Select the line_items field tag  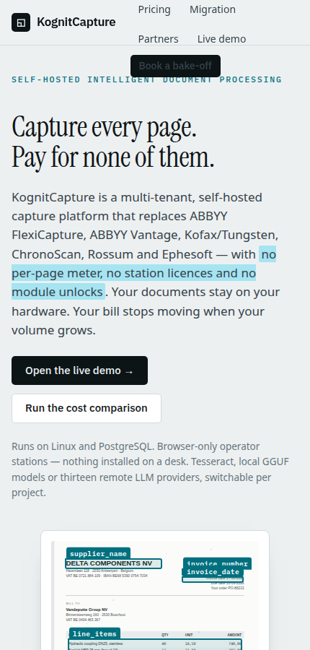coord(94,634)
